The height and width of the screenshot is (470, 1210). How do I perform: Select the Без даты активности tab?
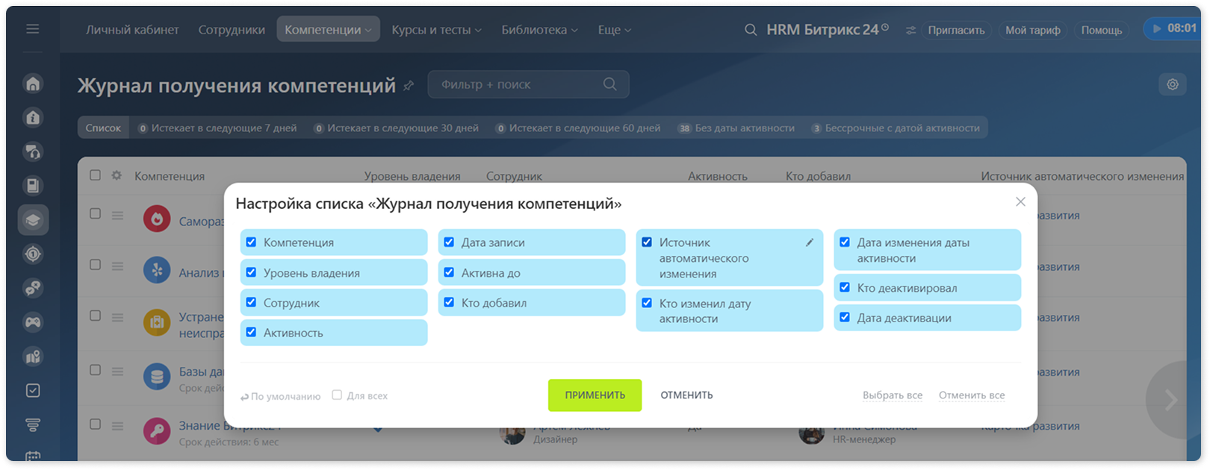pos(736,128)
